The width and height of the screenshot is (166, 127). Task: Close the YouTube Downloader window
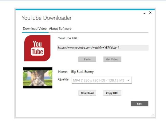(150, 13)
